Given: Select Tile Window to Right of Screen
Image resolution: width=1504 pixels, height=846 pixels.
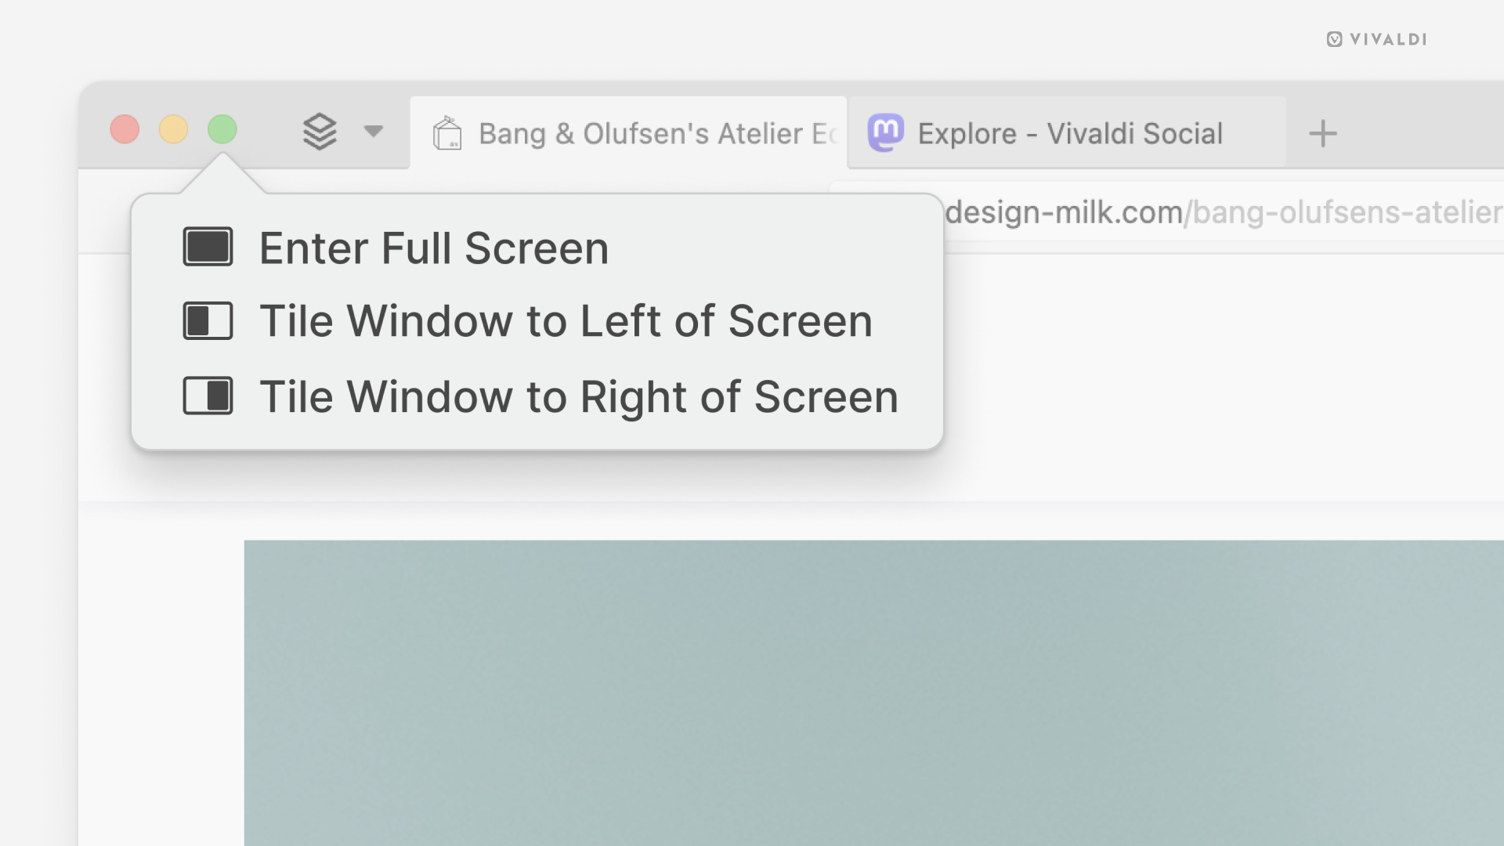Looking at the screenshot, I should (x=537, y=396).
